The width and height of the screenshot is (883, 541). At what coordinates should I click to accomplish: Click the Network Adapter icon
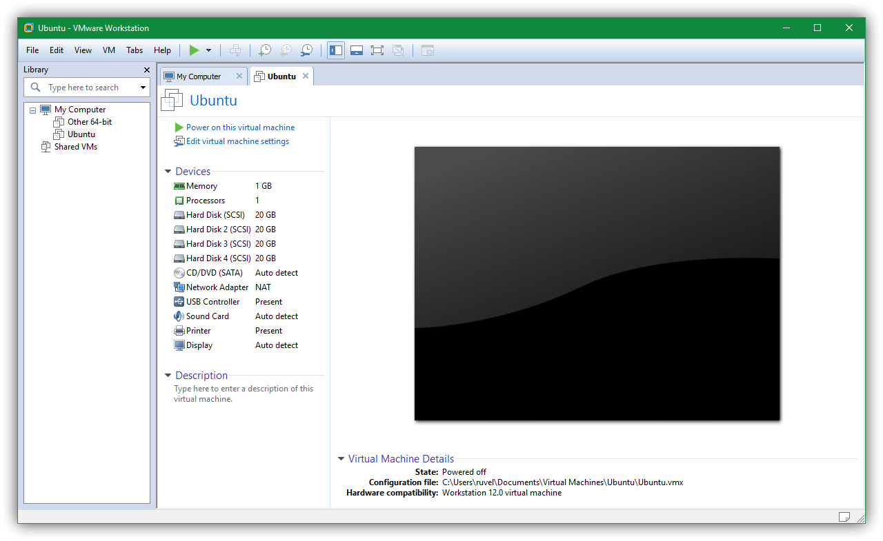click(179, 287)
